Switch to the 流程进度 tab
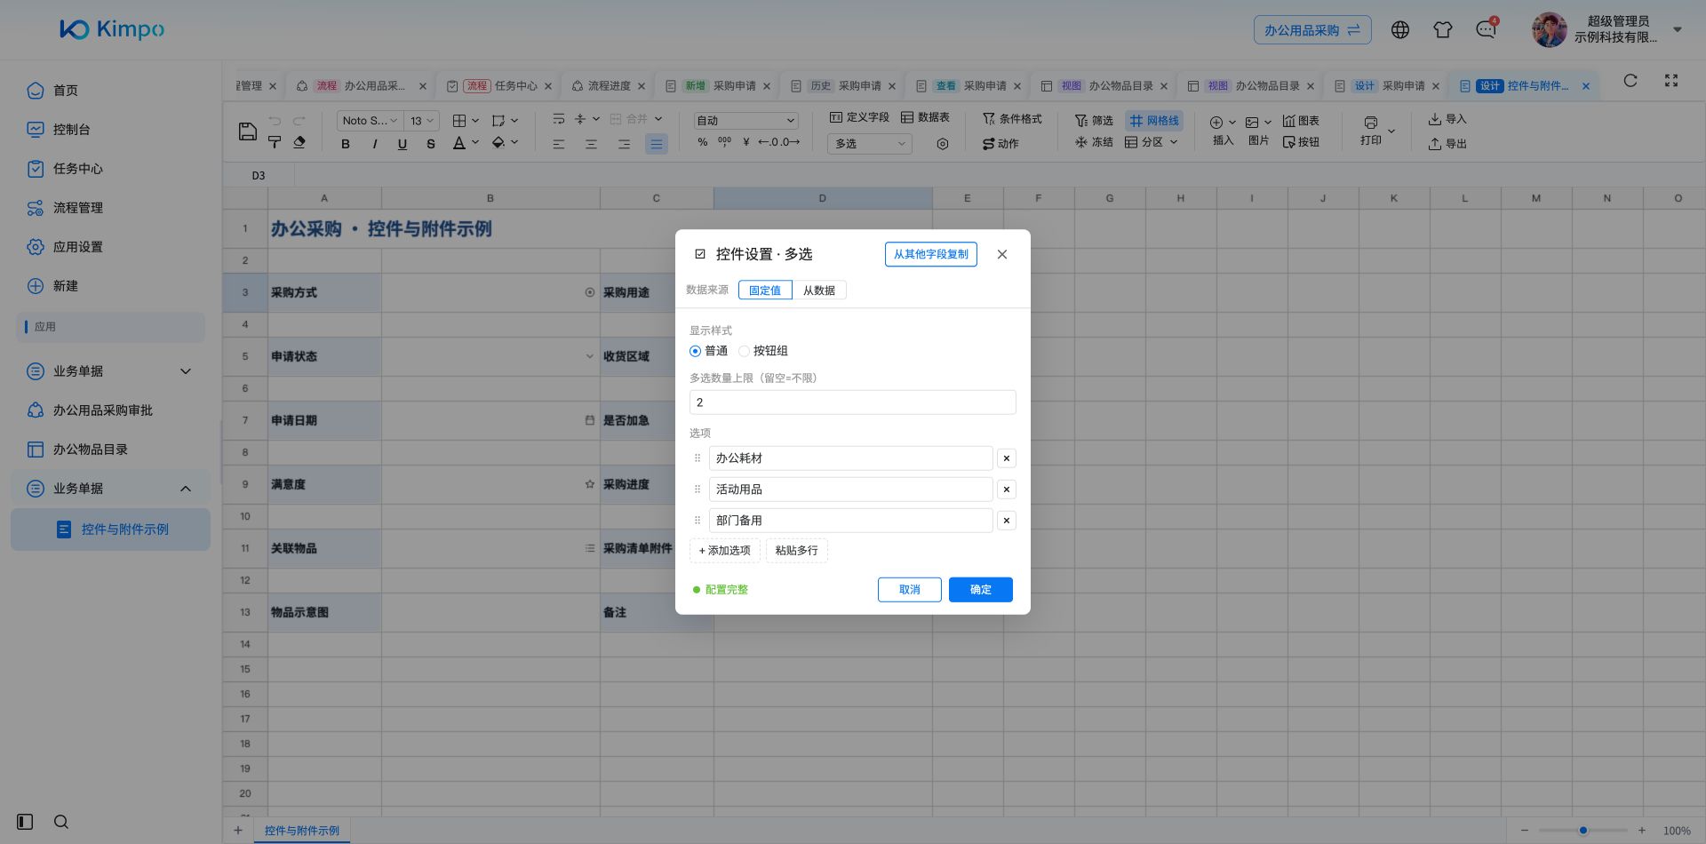 pos(609,86)
